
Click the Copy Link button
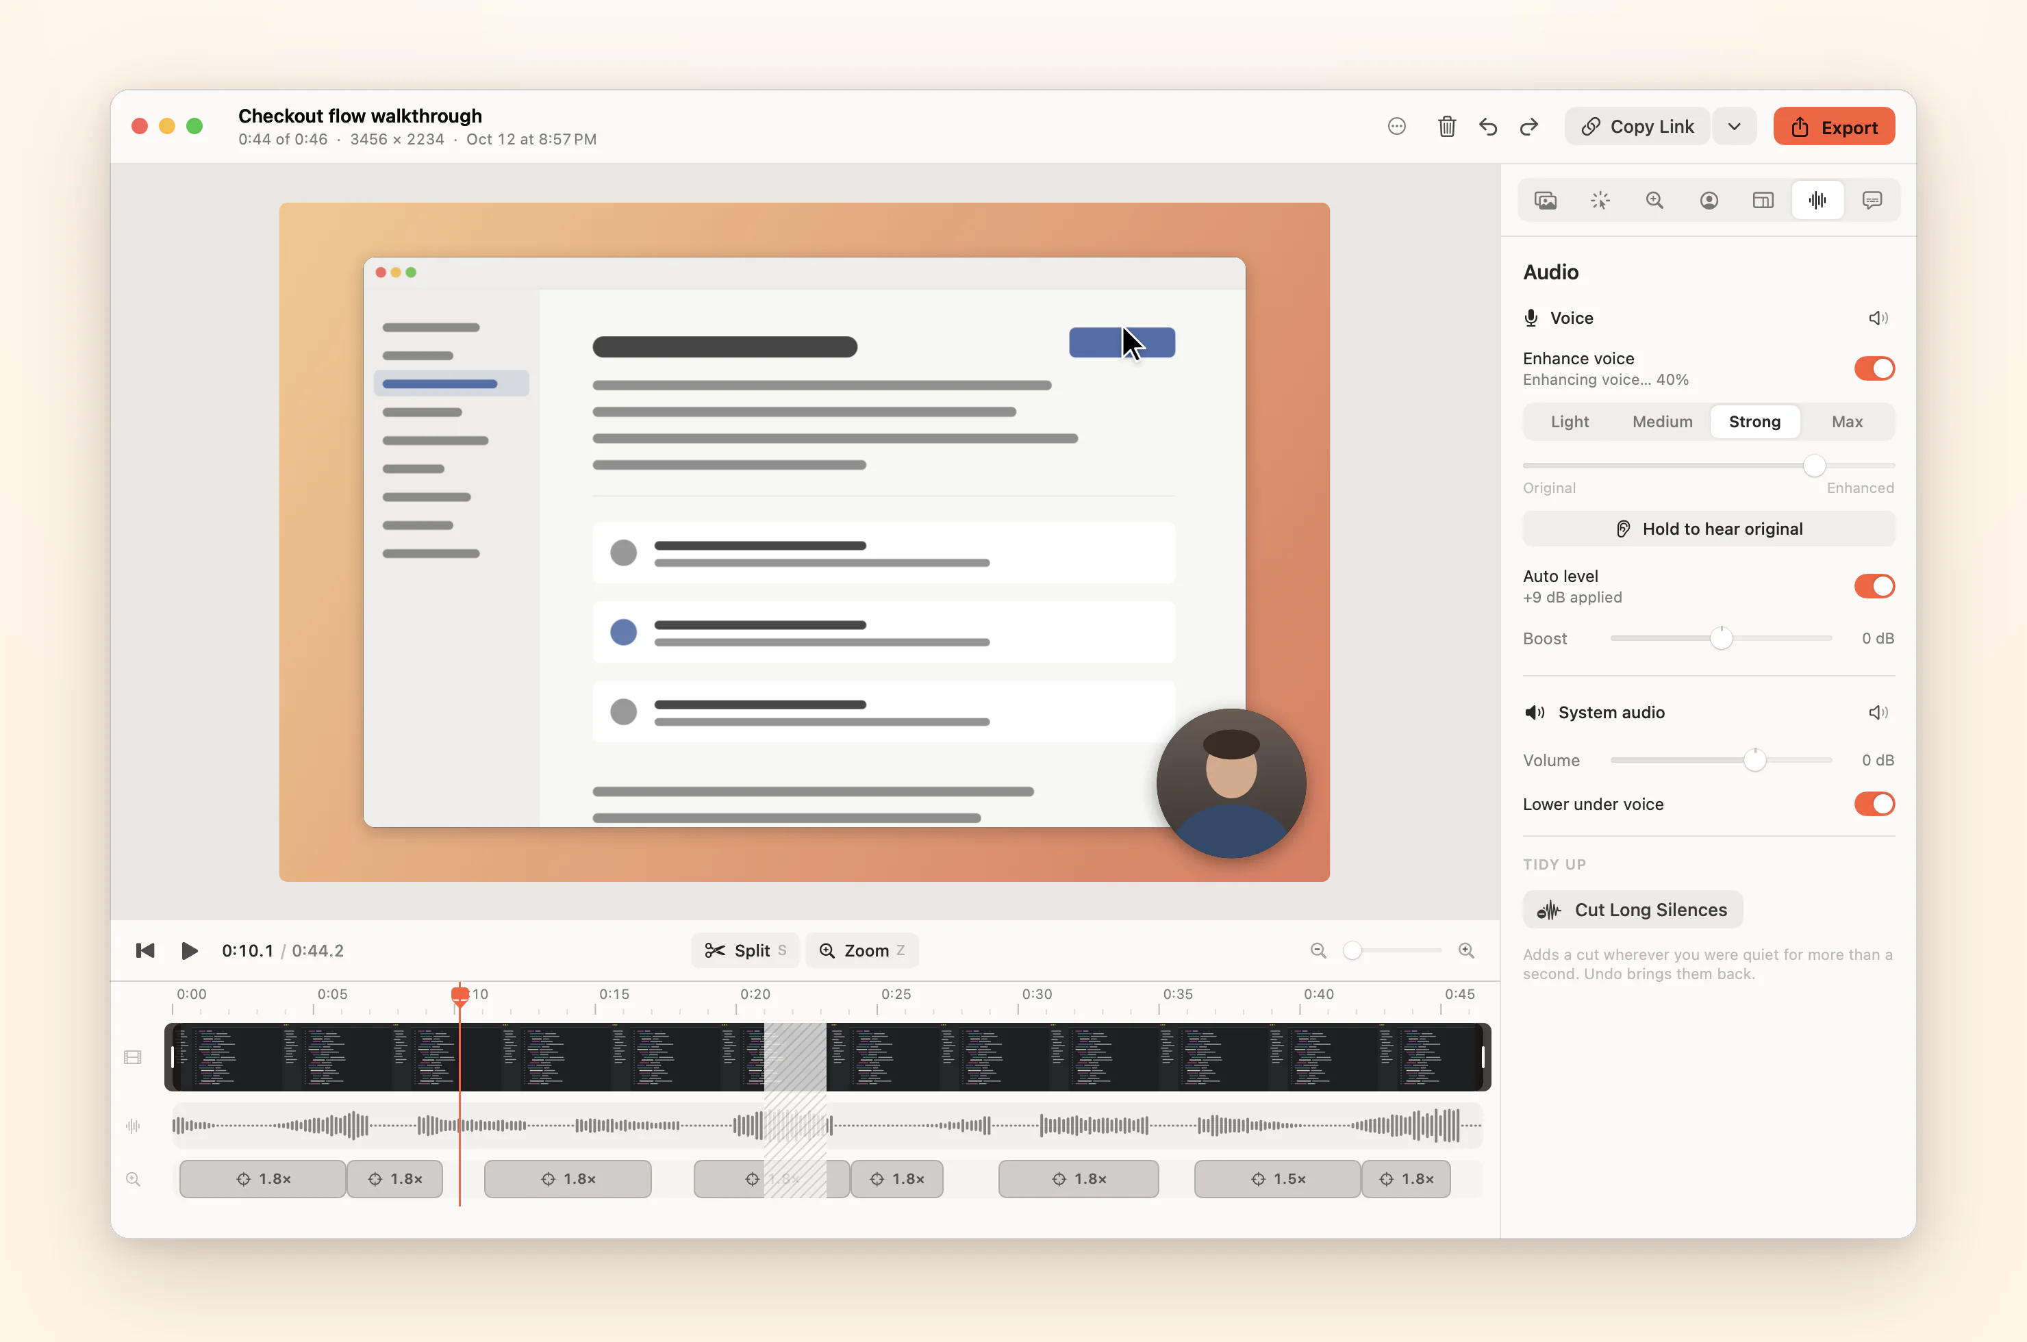1637,127
